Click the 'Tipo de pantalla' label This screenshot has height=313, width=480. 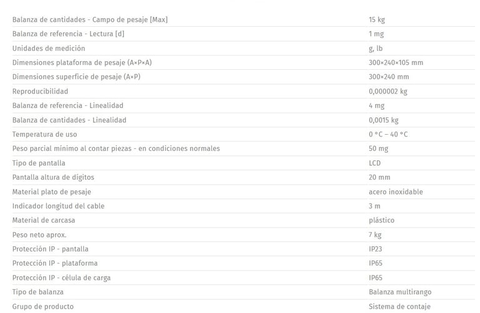pyautogui.click(x=39, y=163)
